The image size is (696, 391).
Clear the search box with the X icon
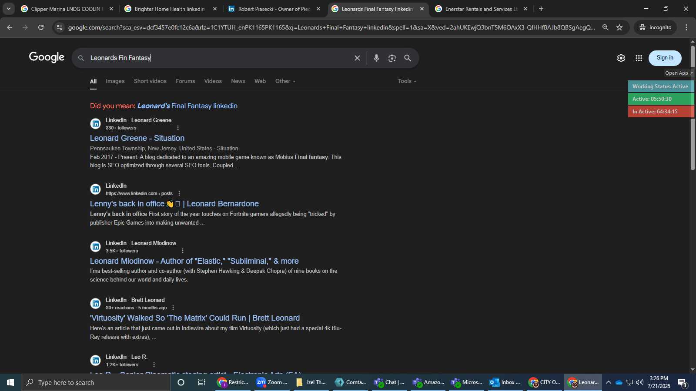pos(357,58)
